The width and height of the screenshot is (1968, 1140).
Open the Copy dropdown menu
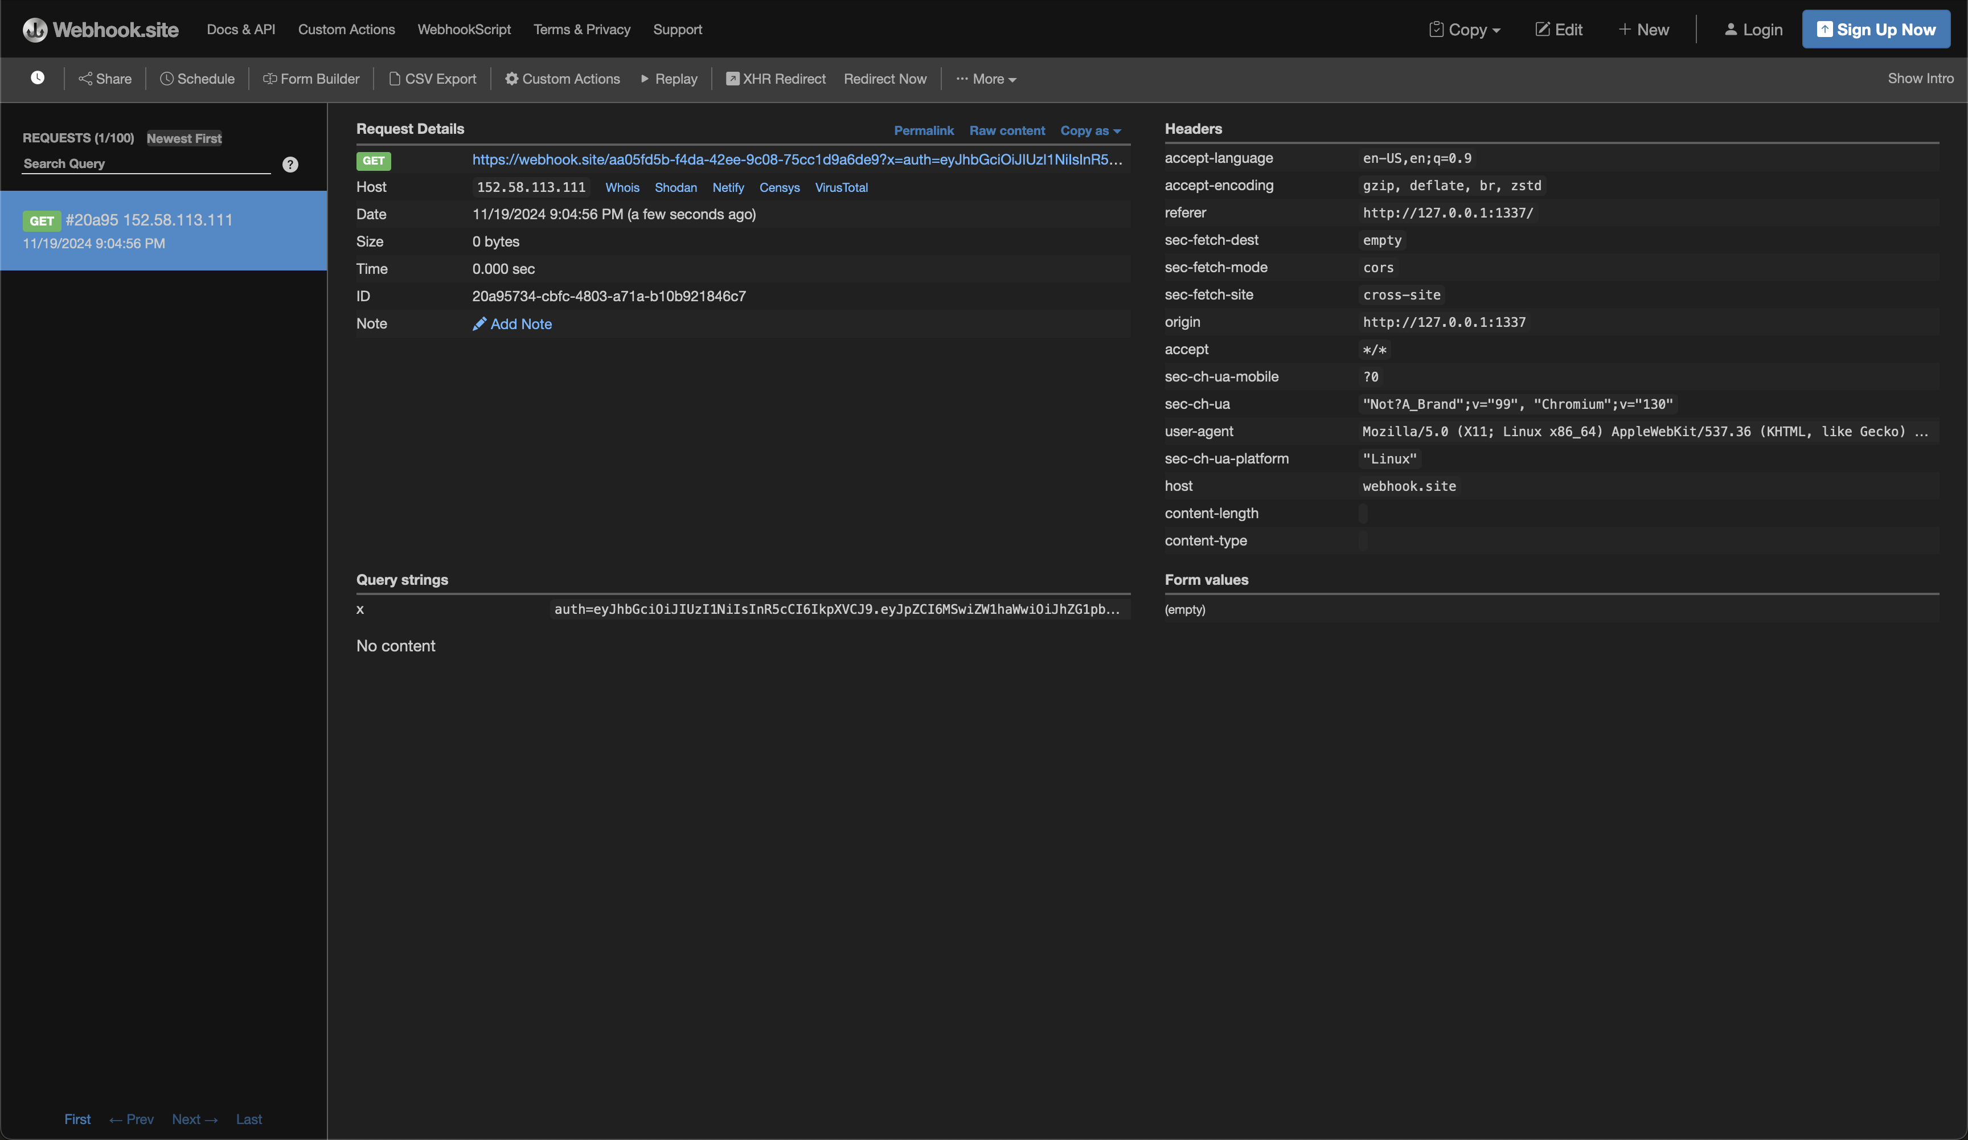click(x=1464, y=29)
